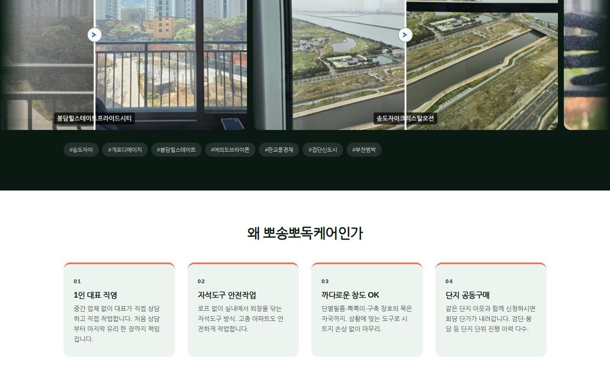Viewport: 610px width, 381px height.
Task: Click the 송도자이크리스탈오션 caption label
Action: [405, 118]
